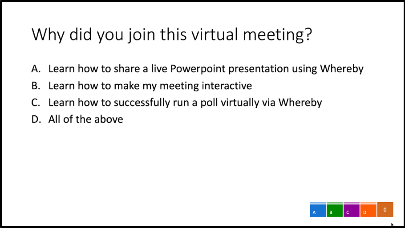Click the response counter showing 0
The height and width of the screenshot is (228, 405).
tap(385, 209)
